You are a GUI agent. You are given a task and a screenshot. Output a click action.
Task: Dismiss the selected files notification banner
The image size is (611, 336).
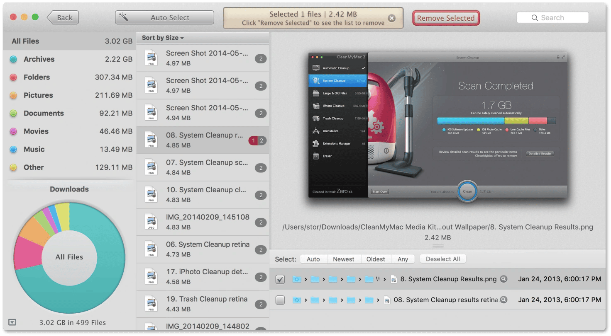coord(391,18)
